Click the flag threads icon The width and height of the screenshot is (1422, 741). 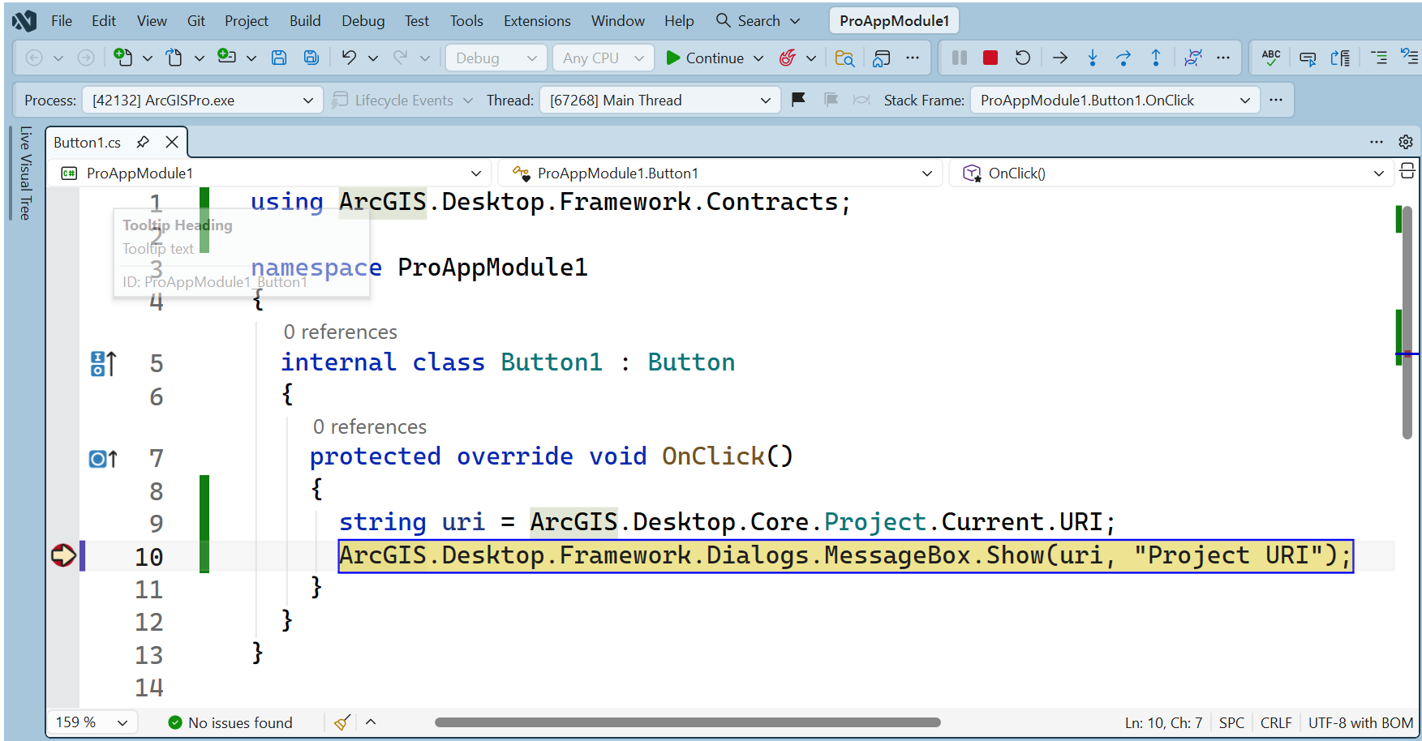click(798, 100)
